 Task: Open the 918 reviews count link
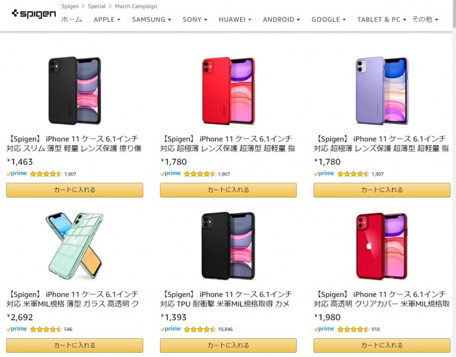[376, 329]
